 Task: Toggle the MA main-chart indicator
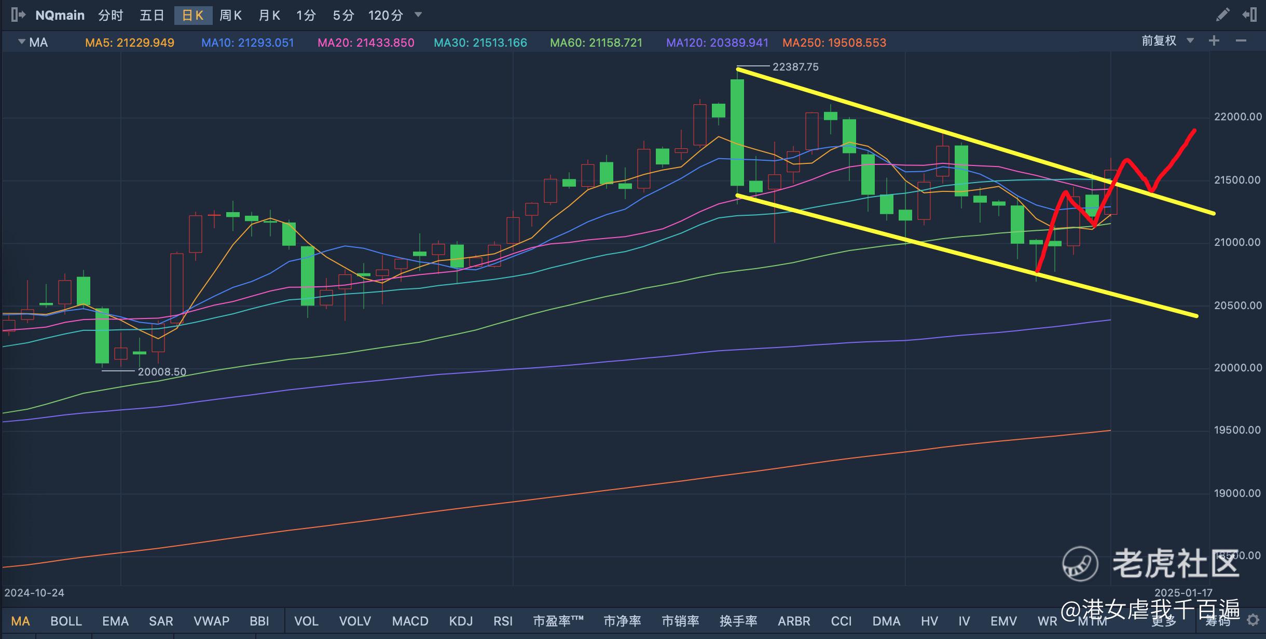(x=21, y=621)
